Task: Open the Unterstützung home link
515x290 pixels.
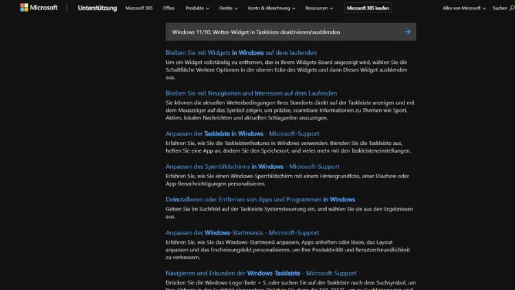Action: click(98, 8)
